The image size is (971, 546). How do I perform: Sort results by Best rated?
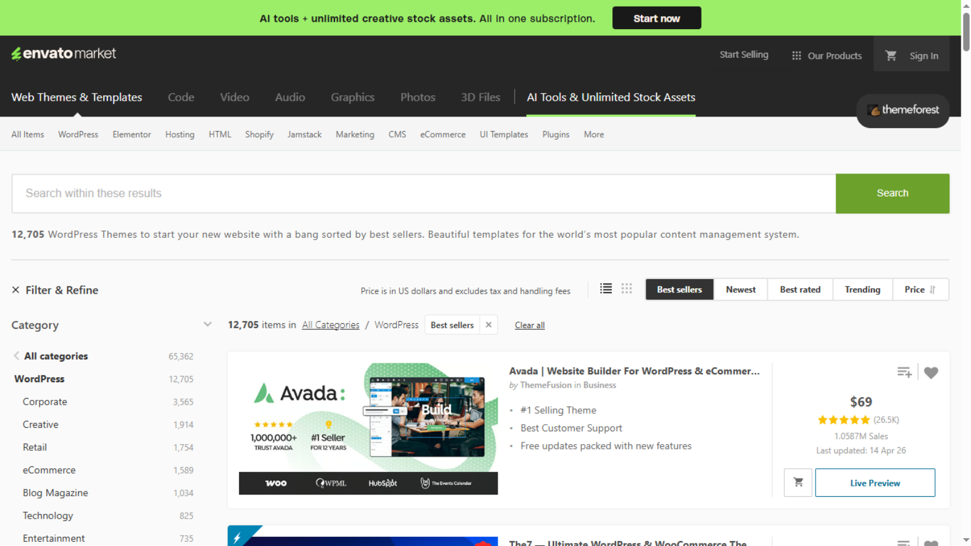800,290
